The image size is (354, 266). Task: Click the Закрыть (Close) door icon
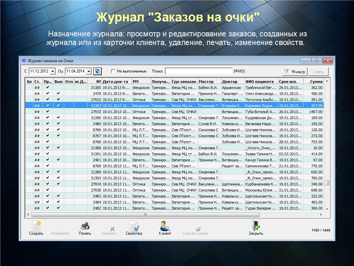point(256,226)
